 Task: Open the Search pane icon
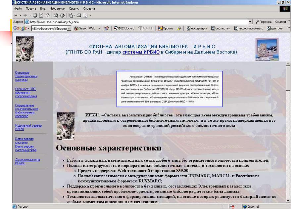(56, 15)
